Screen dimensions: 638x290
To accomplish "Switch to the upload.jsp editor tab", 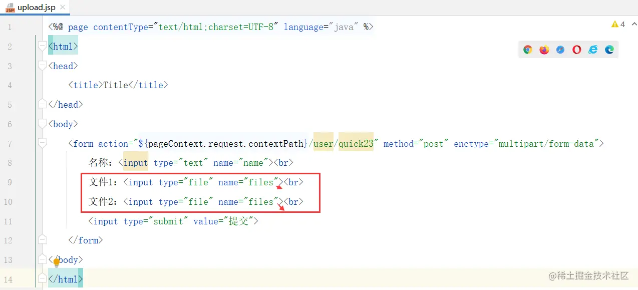I will 35,8.
